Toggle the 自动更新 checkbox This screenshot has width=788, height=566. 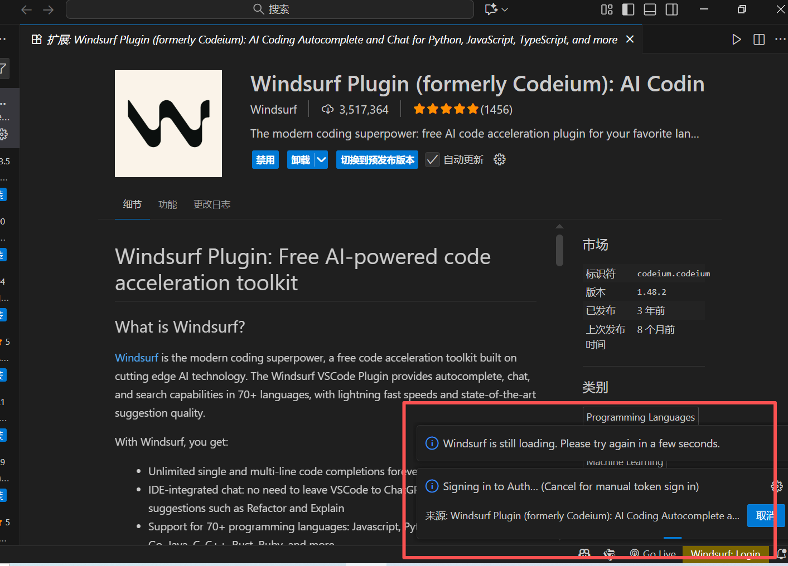coord(432,160)
